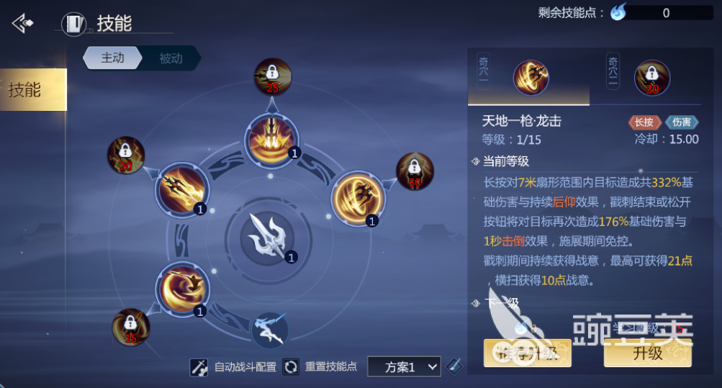Click 重置技能点 reset skill points

pyautogui.click(x=320, y=367)
